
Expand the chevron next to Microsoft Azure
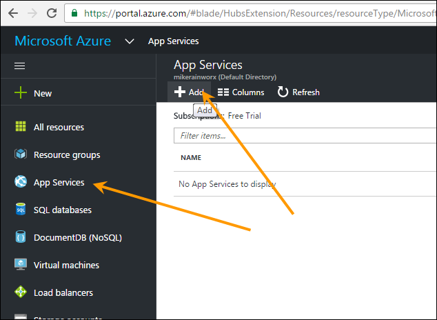click(130, 41)
